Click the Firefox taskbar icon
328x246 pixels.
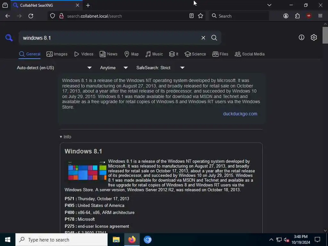coord(132,240)
